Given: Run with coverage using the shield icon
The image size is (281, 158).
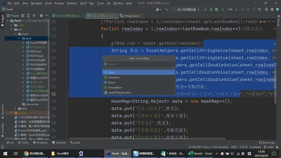Looking at the screenshot, I should [216, 10].
